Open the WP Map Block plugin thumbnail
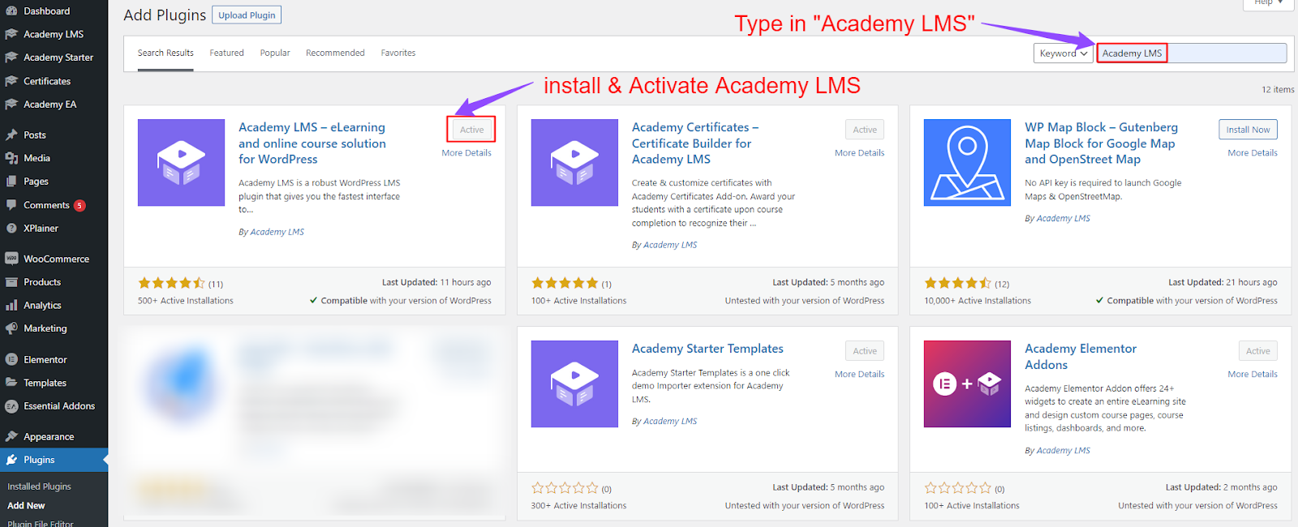The height and width of the screenshot is (527, 1298). tap(967, 162)
